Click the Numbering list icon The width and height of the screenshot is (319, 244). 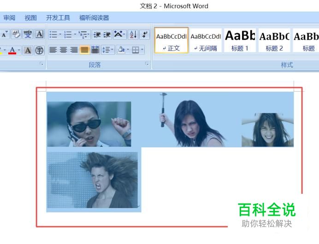point(68,35)
